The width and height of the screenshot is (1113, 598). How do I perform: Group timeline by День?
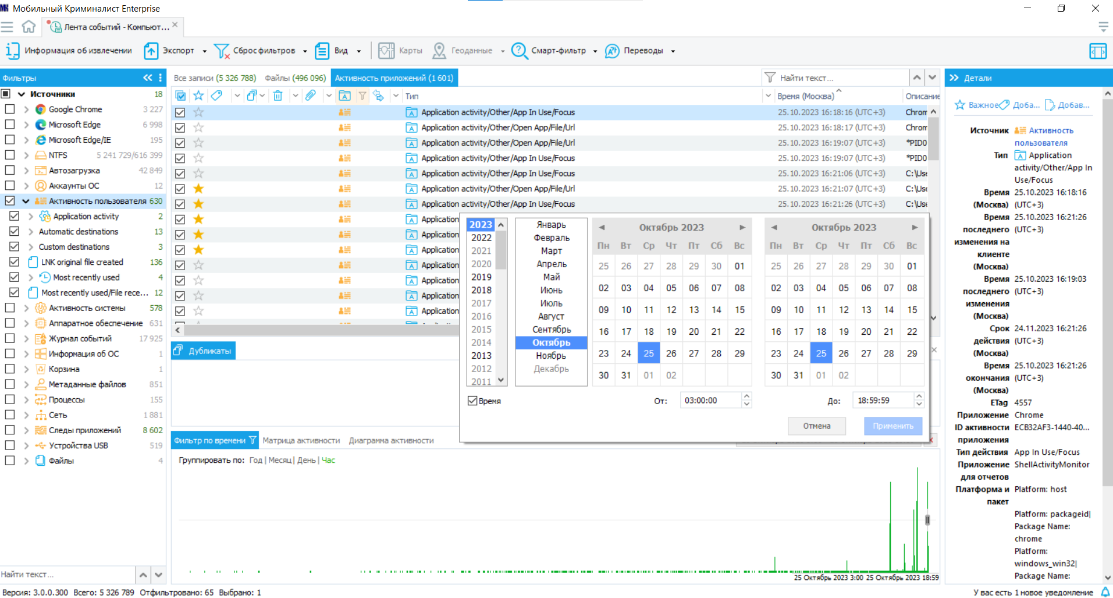pos(306,460)
